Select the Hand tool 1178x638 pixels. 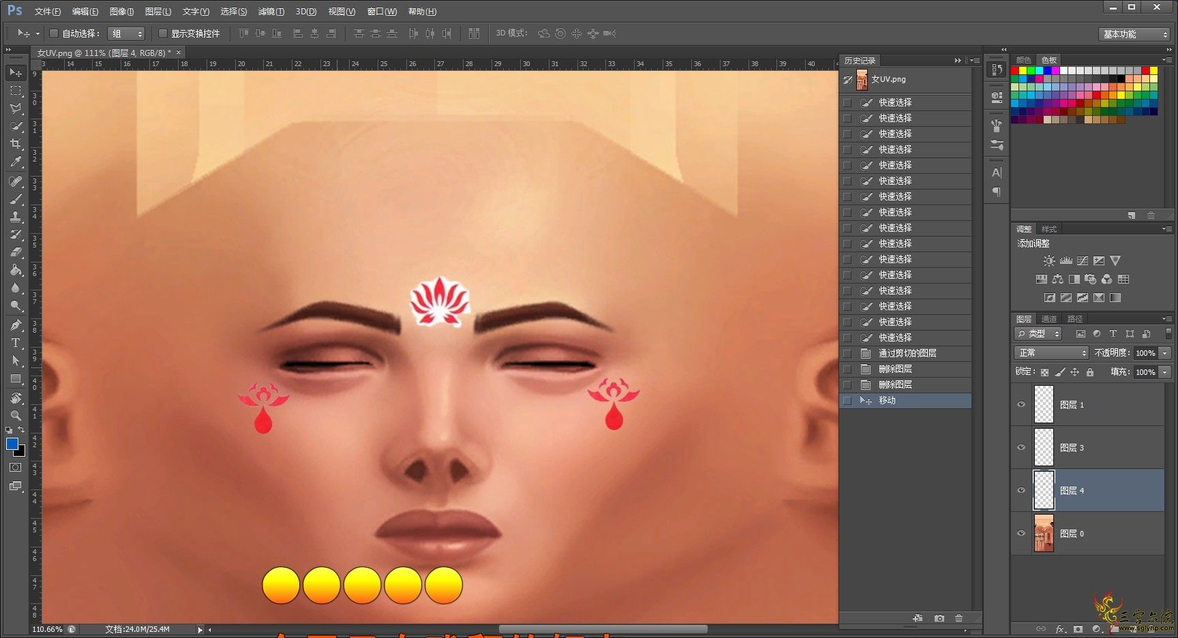16,398
